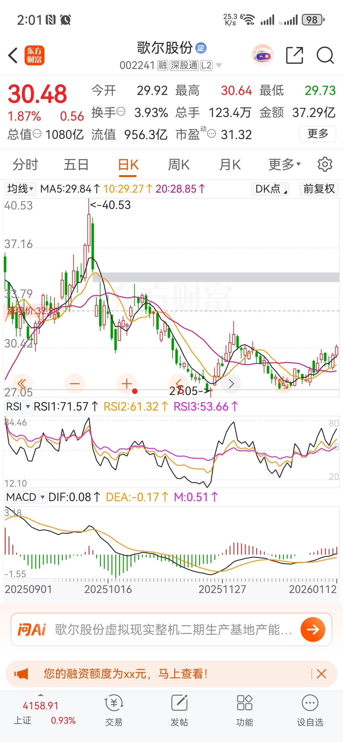This screenshot has width=343, height=742.
Task: Expand stock tags dropdown triangle
Action: (x=219, y=65)
